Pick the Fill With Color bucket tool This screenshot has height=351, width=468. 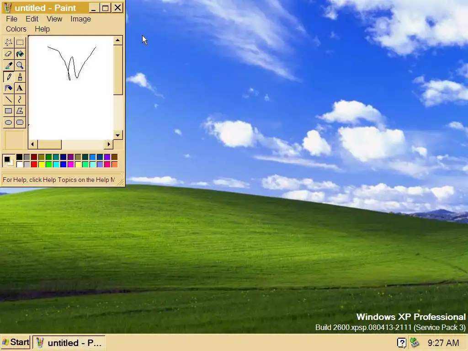[20, 54]
